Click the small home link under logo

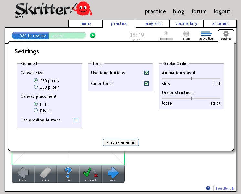coord(19,17)
